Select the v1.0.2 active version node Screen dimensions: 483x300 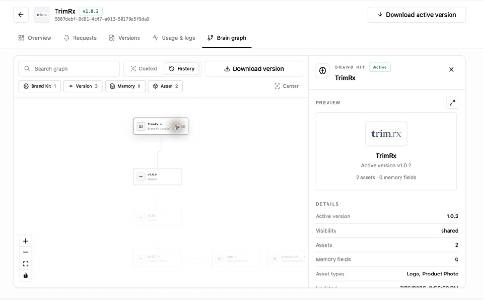click(x=157, y=258)
